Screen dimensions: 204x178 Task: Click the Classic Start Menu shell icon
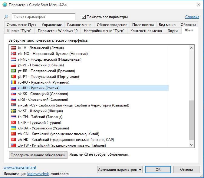pos(5,5)
